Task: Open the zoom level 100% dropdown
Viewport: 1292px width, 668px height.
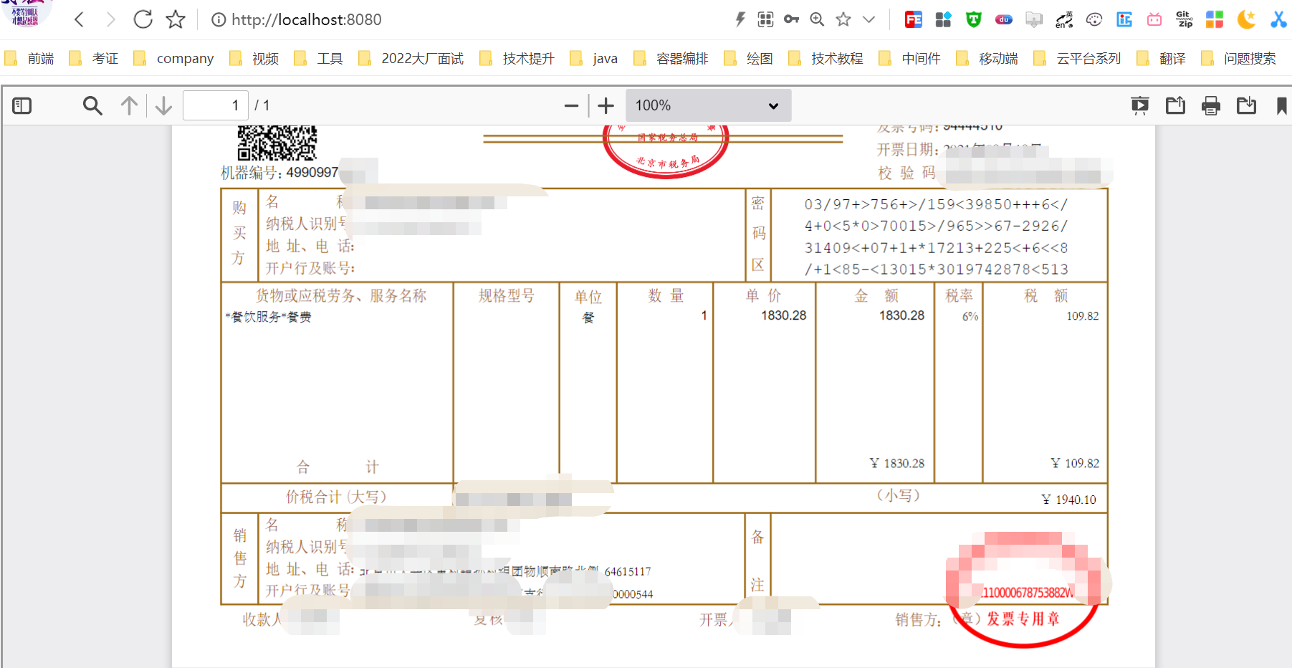Action: point(708,105)
